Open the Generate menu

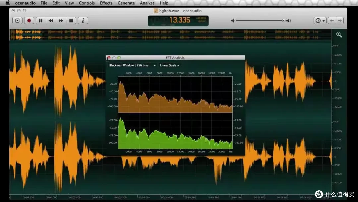pyautogui.click(x=126, y=3)
